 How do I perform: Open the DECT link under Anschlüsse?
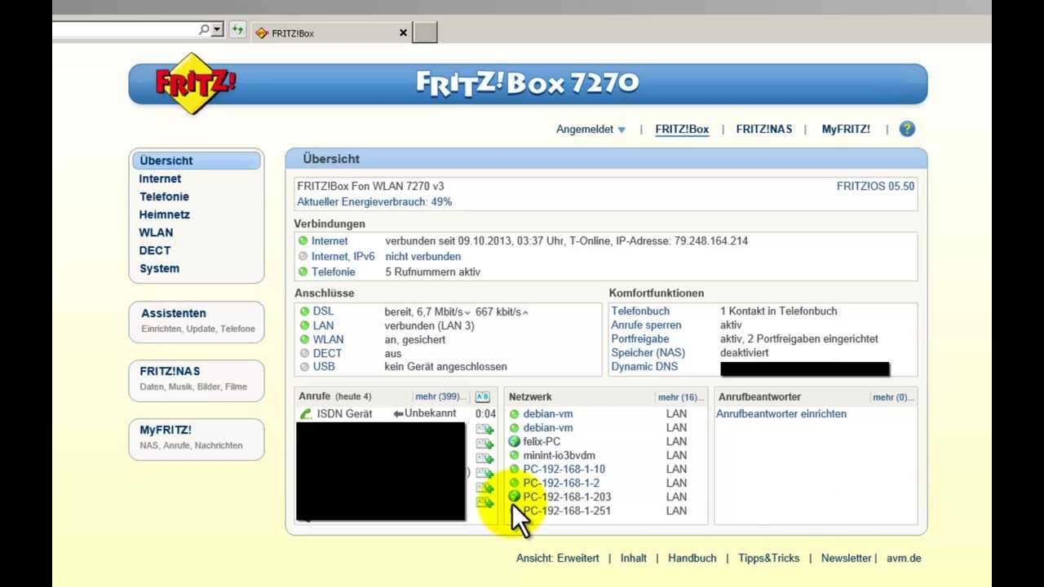pyautogui.click(x=327, y=353)
